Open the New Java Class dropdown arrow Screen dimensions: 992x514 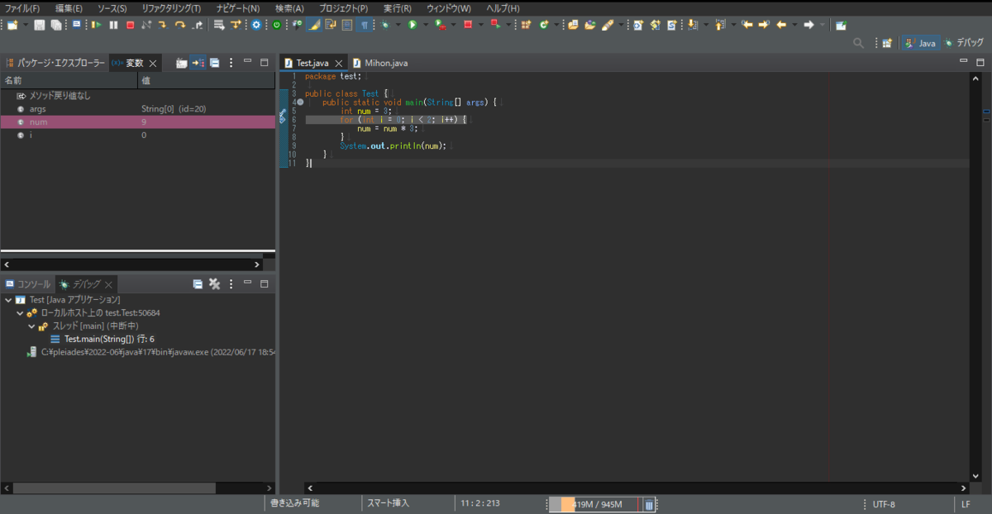[x=556, y=25]
